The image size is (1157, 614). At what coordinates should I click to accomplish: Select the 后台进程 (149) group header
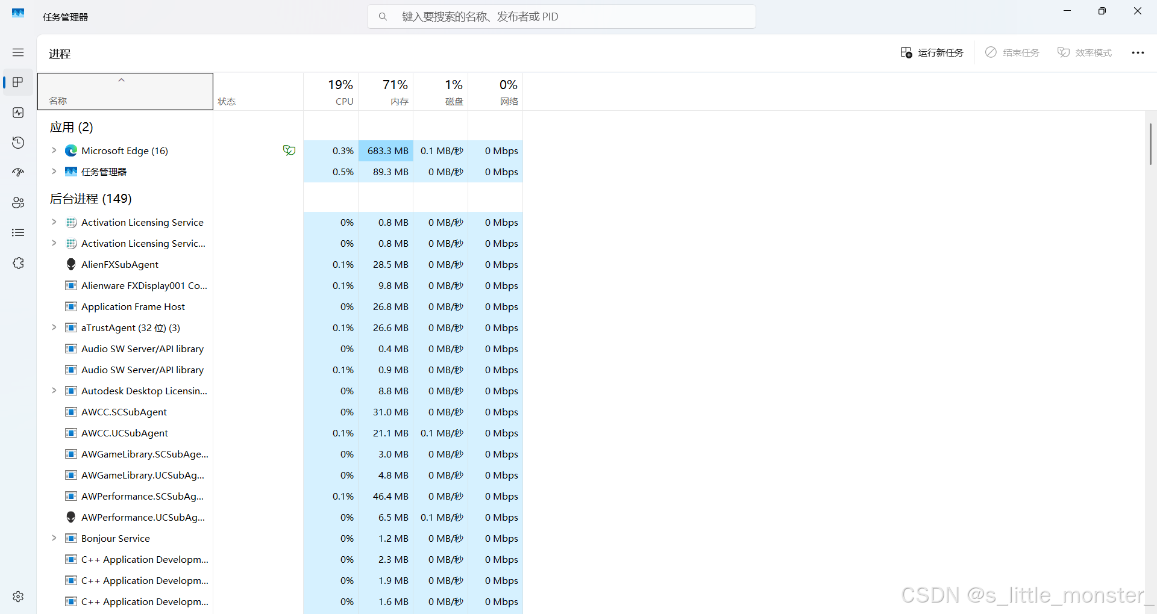(90, 199)
